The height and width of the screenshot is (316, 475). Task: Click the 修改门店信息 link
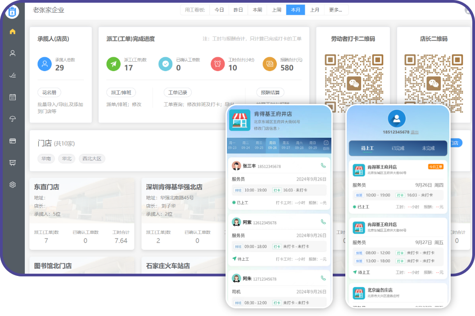coord(267,128)
